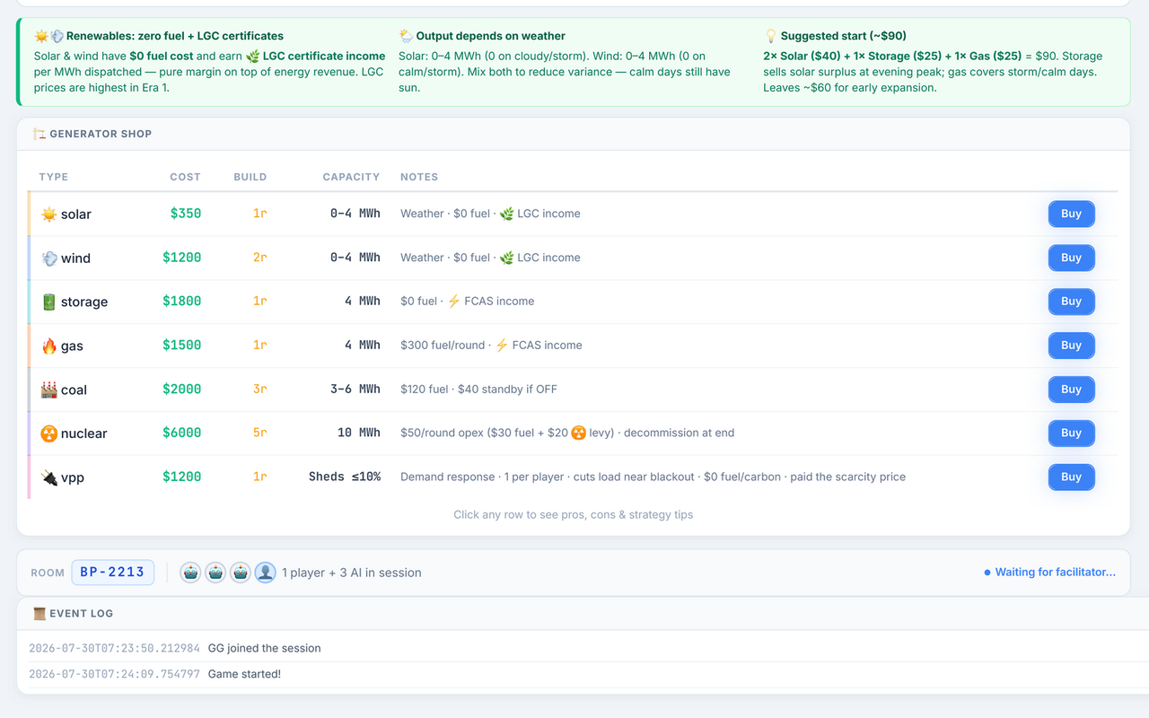1149x718 pixels.
Task: Click the coal factory icon
Action: (48, 390)
